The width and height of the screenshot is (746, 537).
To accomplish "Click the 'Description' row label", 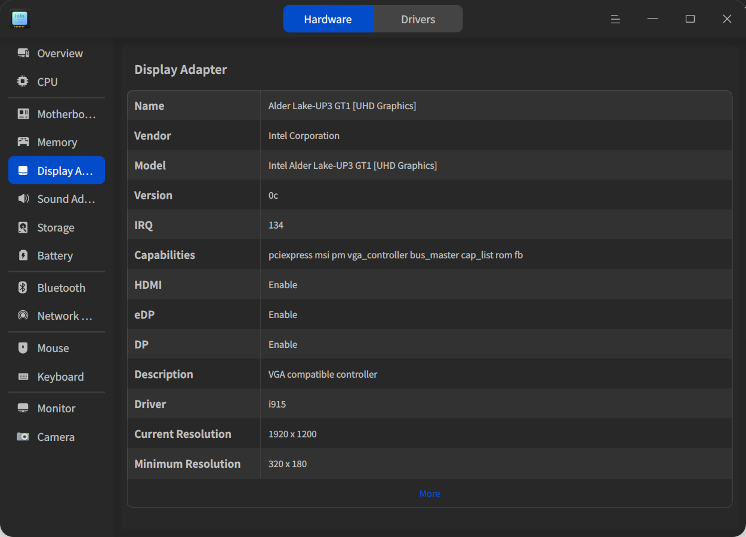I will [164, 374].
